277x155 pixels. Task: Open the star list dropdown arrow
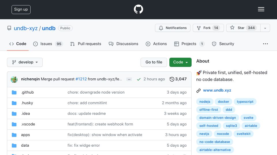[x=265, y=28]
